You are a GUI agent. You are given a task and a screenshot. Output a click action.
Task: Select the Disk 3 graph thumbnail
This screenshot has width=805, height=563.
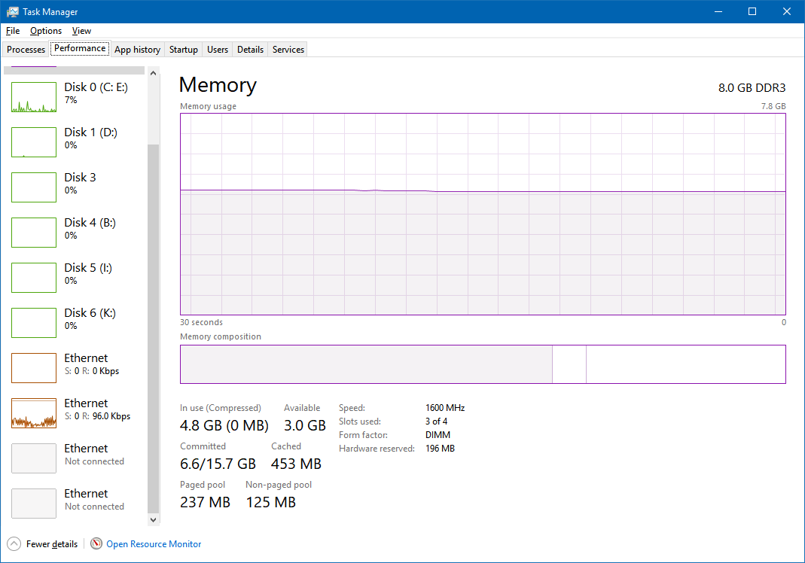tap(34, 187)
